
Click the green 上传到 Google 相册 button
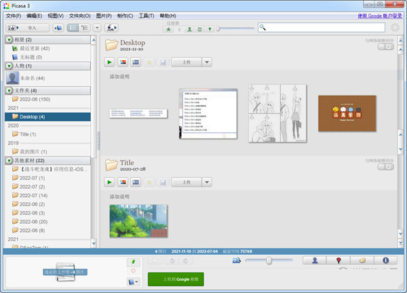point(176,278)
